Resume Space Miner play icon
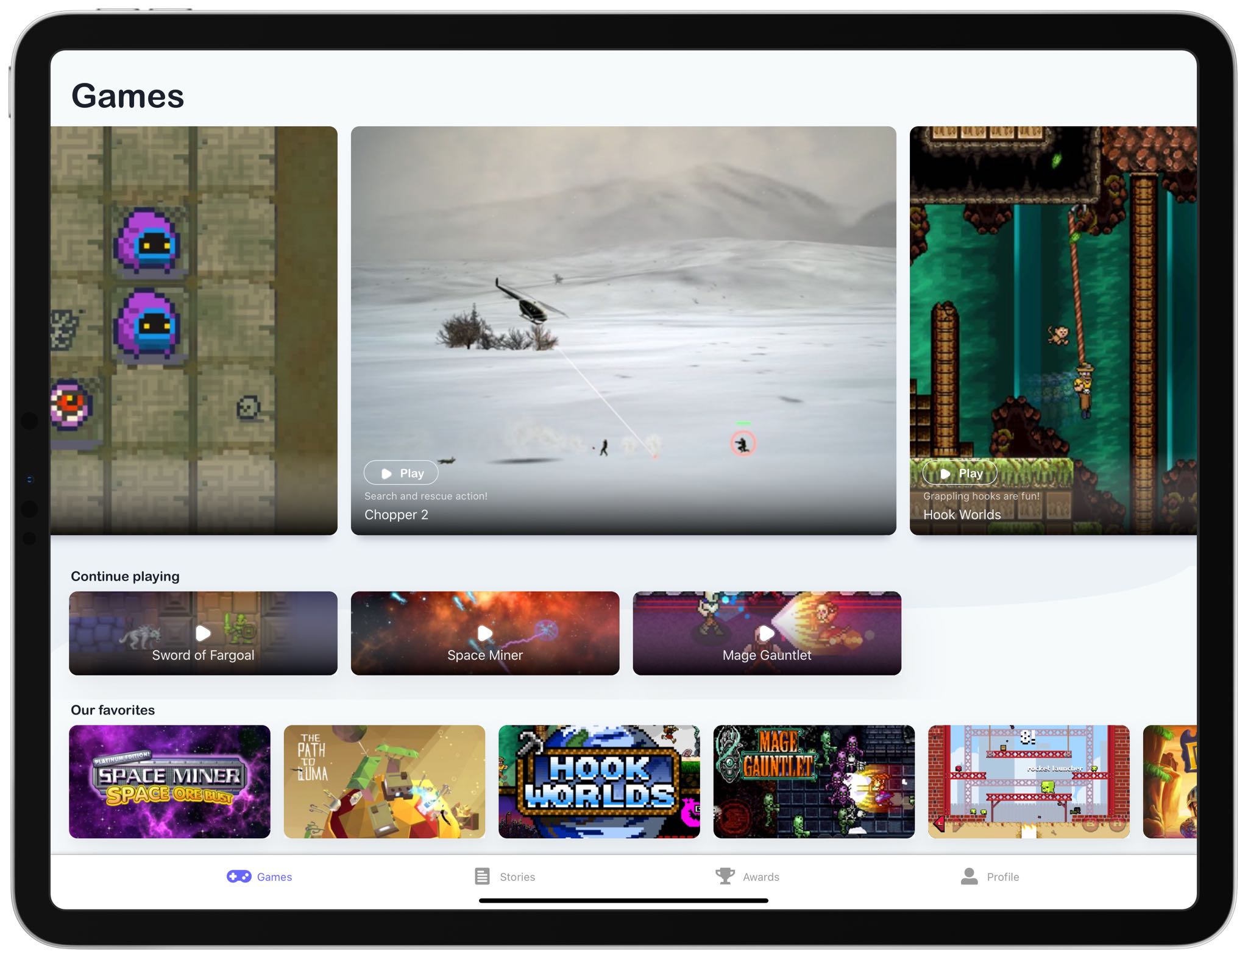1248x960 pixels. [x=485, y=633]
